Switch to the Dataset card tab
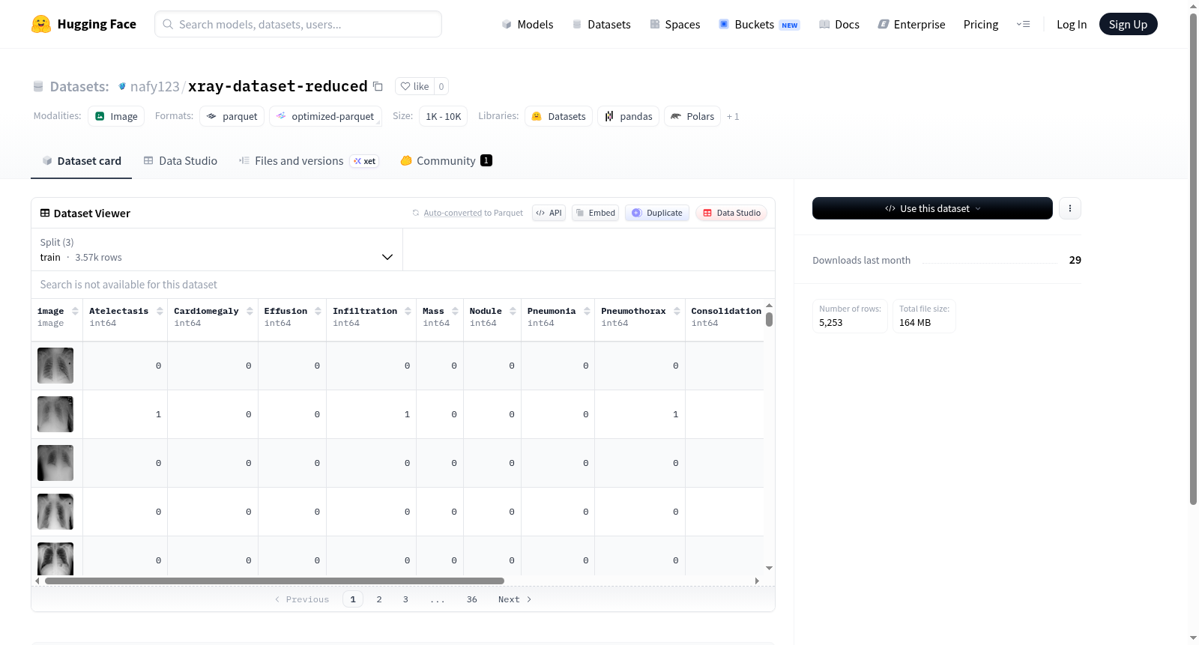This screenshot has width=1199, height=645. (x=82, y=160)
